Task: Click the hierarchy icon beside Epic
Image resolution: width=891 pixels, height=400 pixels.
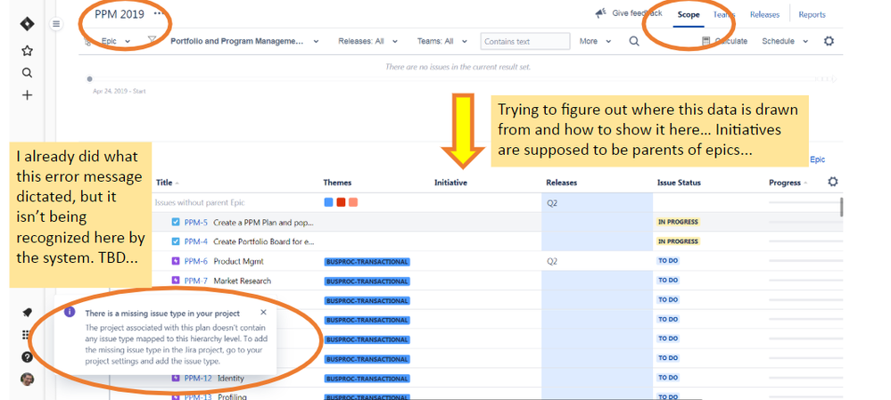Action: click(87, 41)
